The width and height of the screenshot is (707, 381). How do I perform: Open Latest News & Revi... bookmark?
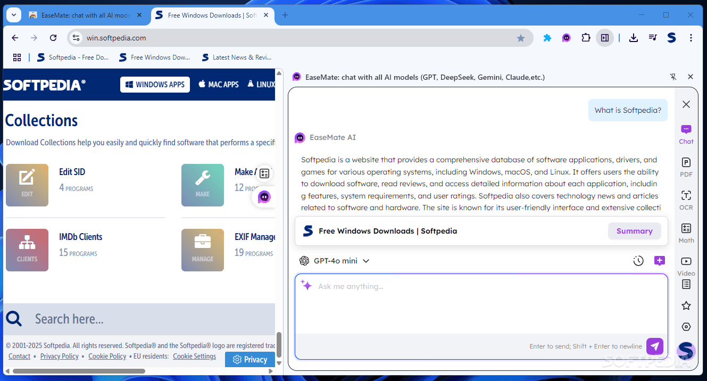(x=236, y=57)
